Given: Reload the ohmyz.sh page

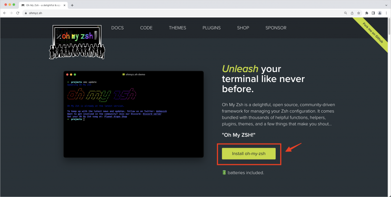Looking at the screenshot, I should pyautogui.click(x=18, y=13).
